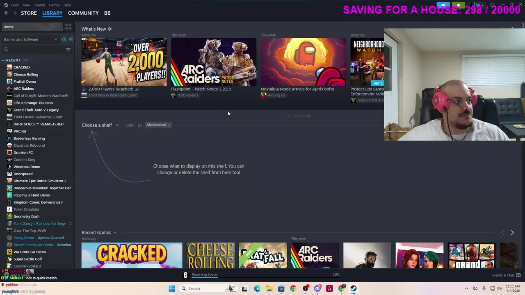525x295 pixels.
Task: Collapse the RECENT games section
Action: click(4, 60)
